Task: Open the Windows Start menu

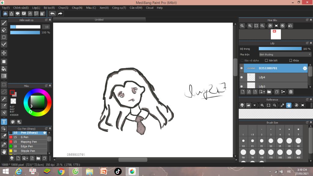Action: 6,171
